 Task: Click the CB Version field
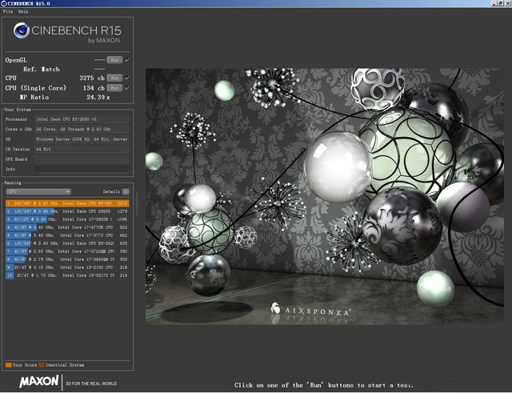tap(82, 149)
